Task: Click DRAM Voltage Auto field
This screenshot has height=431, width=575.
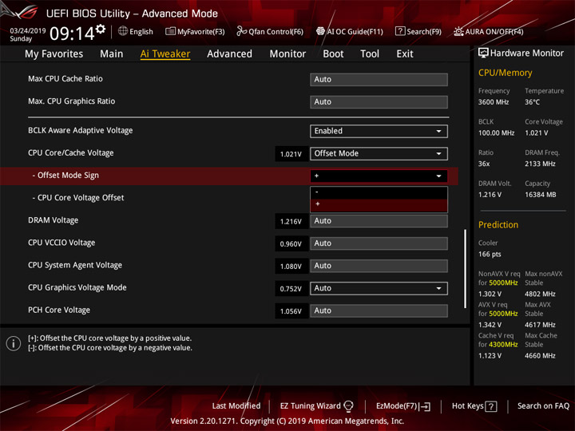Action: pos(379,221)
